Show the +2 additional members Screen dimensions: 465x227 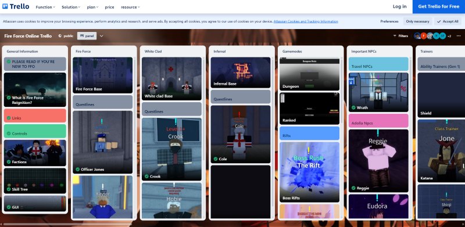tap(449, 36)
